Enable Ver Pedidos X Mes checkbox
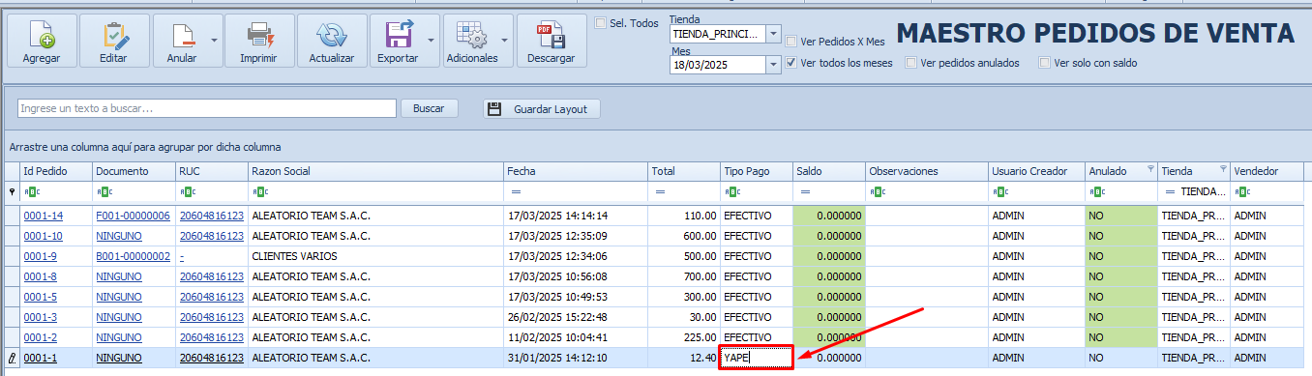This screenshot has width=1312, height=376. coord(791,42)
